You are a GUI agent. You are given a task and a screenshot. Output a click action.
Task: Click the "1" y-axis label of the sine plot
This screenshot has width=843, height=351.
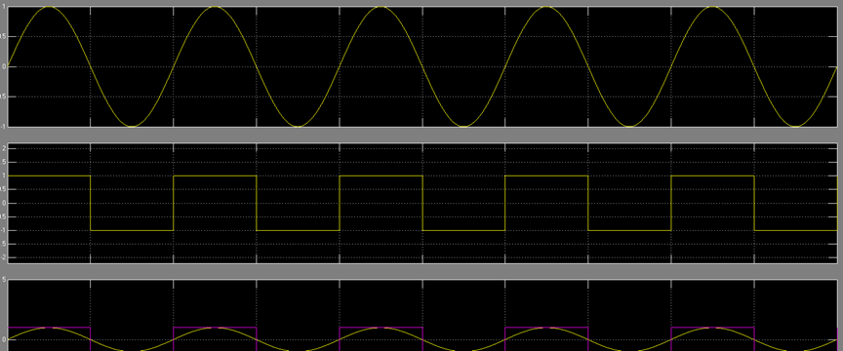pyautogui.click(x=4, y=7)
